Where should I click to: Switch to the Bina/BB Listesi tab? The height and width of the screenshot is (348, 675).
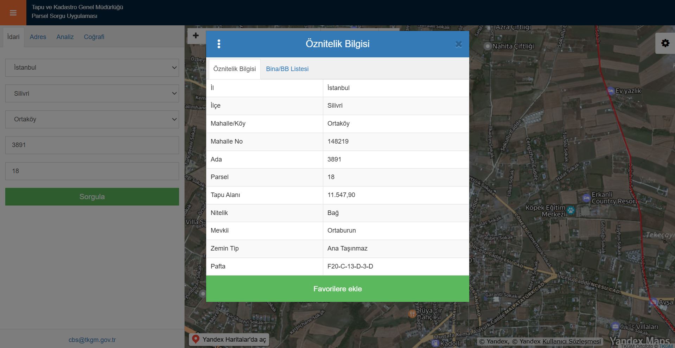[x=287, y=69]
